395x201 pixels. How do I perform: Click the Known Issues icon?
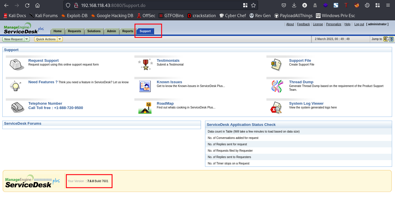[145, 86]
